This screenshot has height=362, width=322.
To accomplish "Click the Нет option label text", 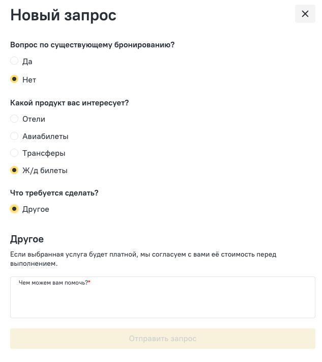I will click(x=30, y=80).
